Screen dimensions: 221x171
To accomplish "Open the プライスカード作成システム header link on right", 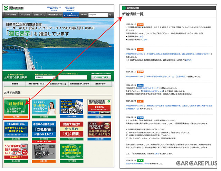I will pos(70,9).
